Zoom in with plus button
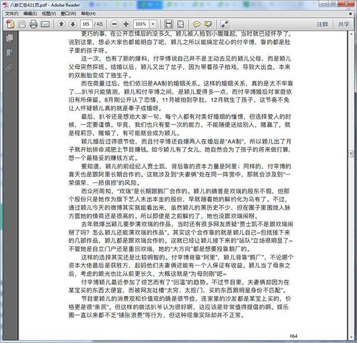The image size is (357, 343). [126, 24]
